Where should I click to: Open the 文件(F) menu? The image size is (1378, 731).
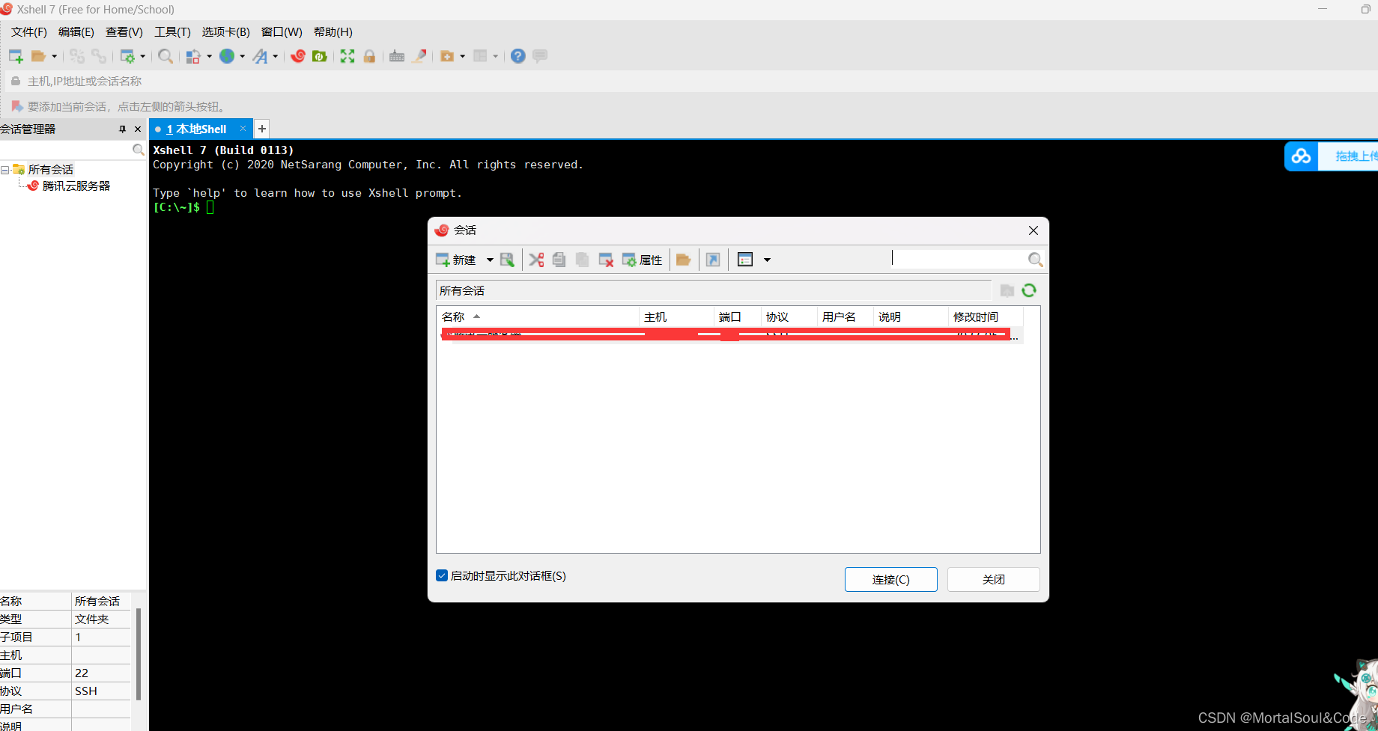[28, 32]
